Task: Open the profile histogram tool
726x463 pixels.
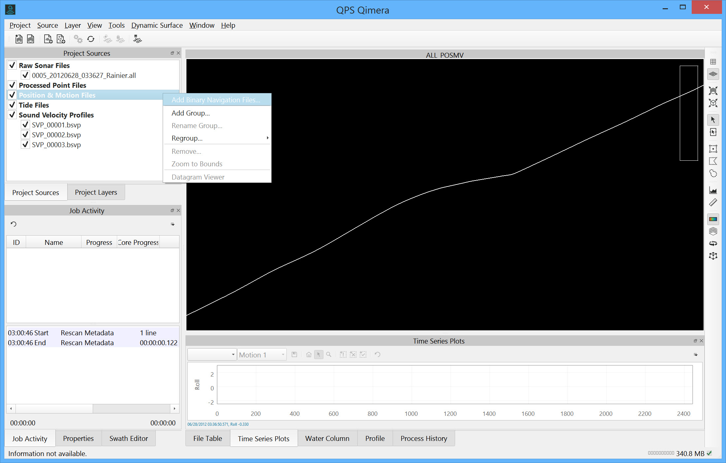Action: pos(713,190)
